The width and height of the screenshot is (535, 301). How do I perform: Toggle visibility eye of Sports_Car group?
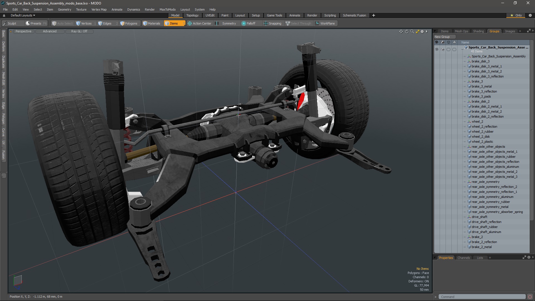tap(436, 49)
